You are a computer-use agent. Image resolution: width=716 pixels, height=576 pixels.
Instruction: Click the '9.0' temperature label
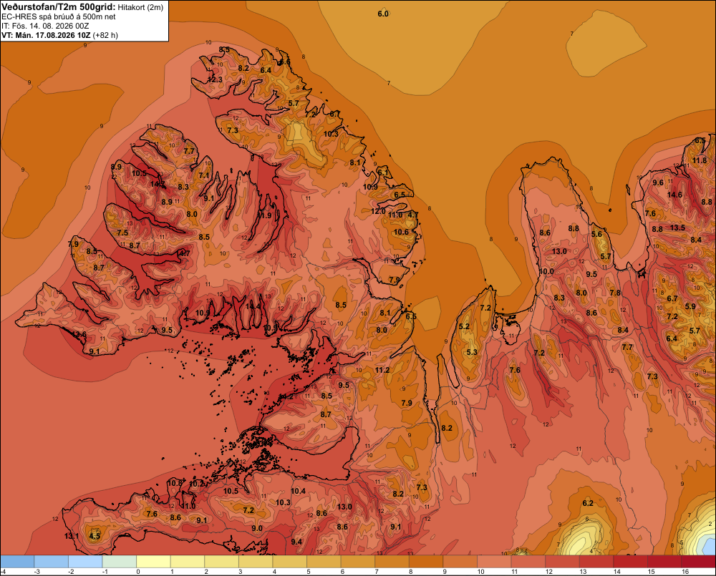coord(257,528)
